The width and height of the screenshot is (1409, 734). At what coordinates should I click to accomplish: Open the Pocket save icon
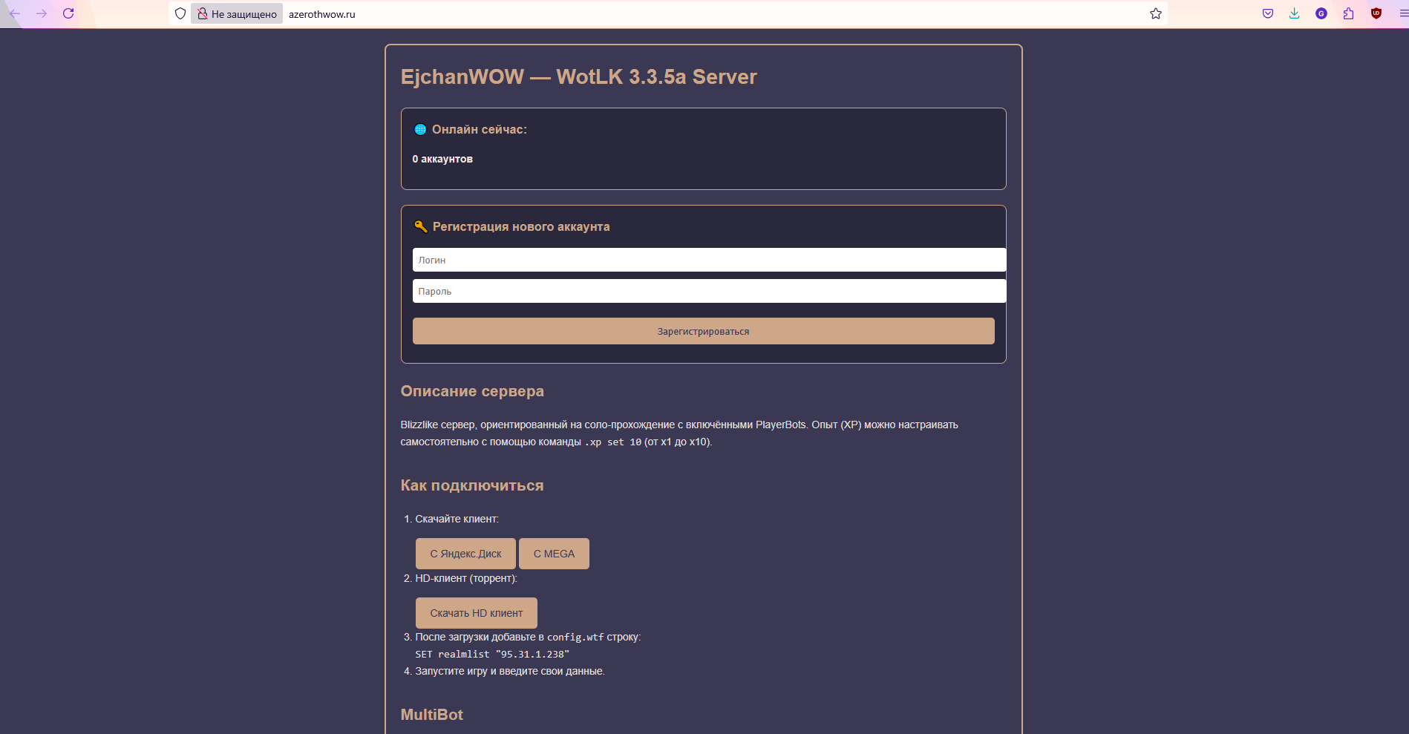click(x=1268, y=13)
